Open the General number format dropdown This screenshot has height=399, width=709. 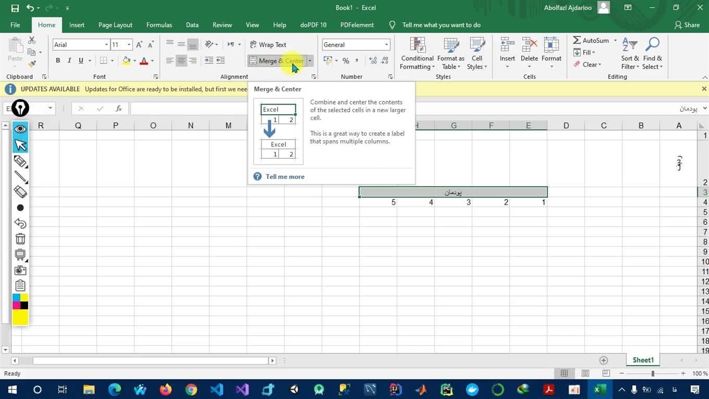pyautogui.click(x=386, y=45)
